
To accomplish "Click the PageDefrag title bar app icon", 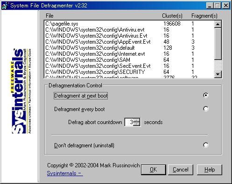I will pos(5,6).
